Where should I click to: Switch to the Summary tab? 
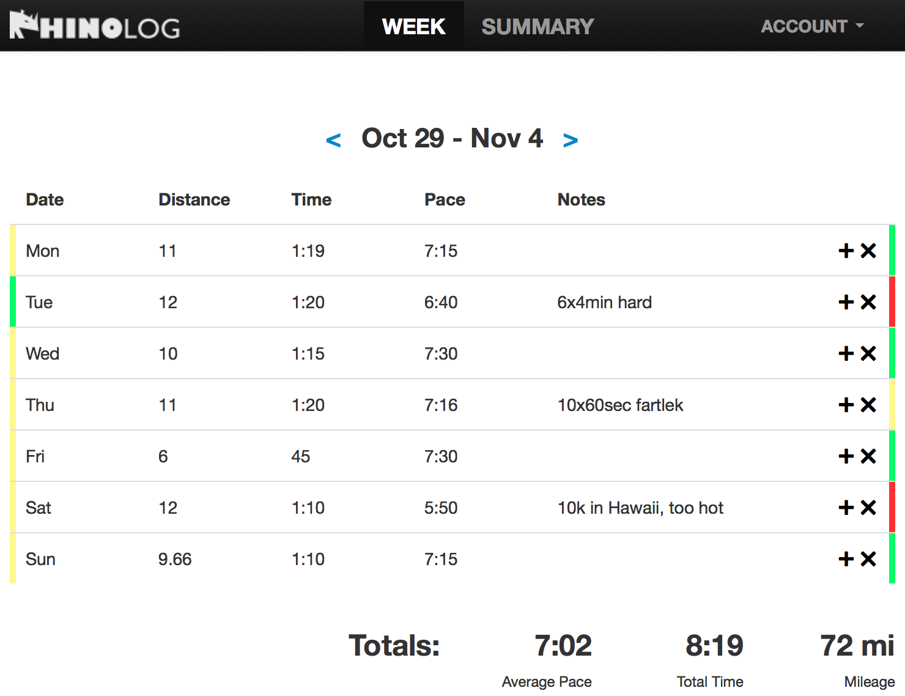pyautogui.click(x=537, y=26)
